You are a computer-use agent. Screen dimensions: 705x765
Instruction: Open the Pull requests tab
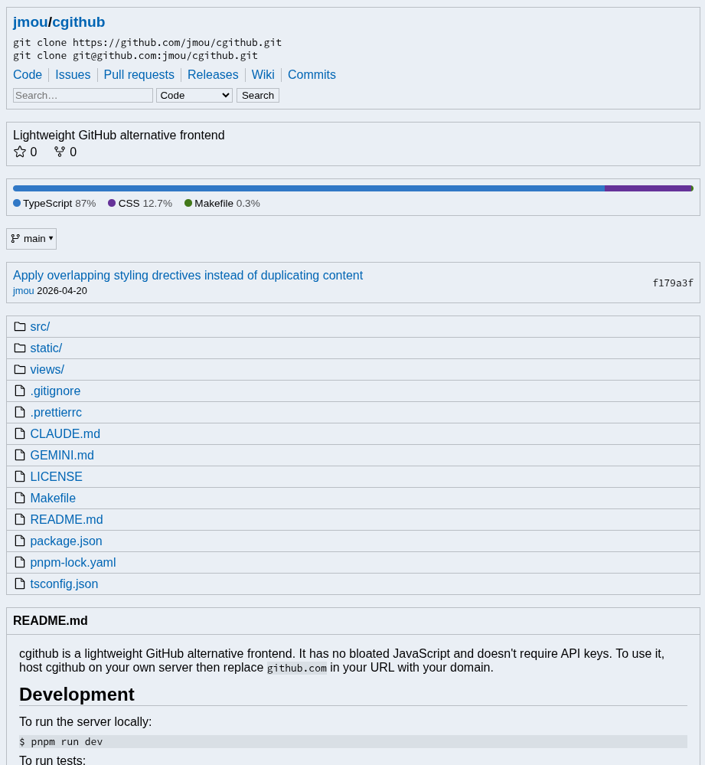[x=139, y=74]
